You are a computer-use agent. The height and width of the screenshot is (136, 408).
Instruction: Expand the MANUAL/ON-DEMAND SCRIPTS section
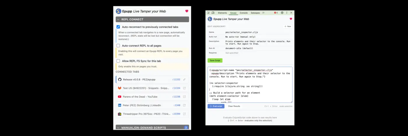point(152,128)
